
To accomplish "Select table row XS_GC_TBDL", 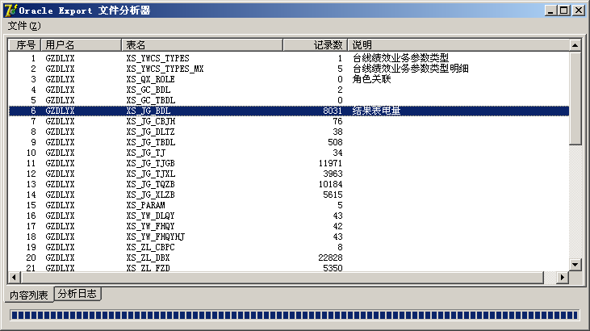I will click(x=289, y=101).
